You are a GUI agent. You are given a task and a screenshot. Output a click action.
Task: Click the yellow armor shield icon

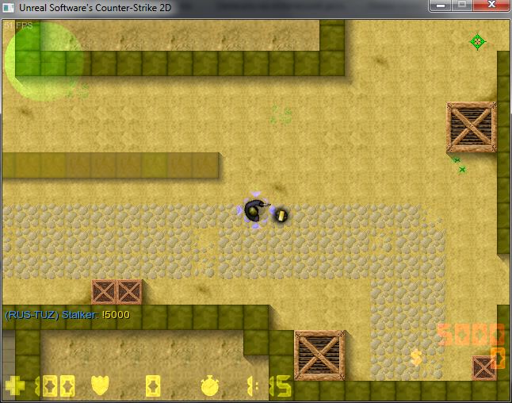100,386
